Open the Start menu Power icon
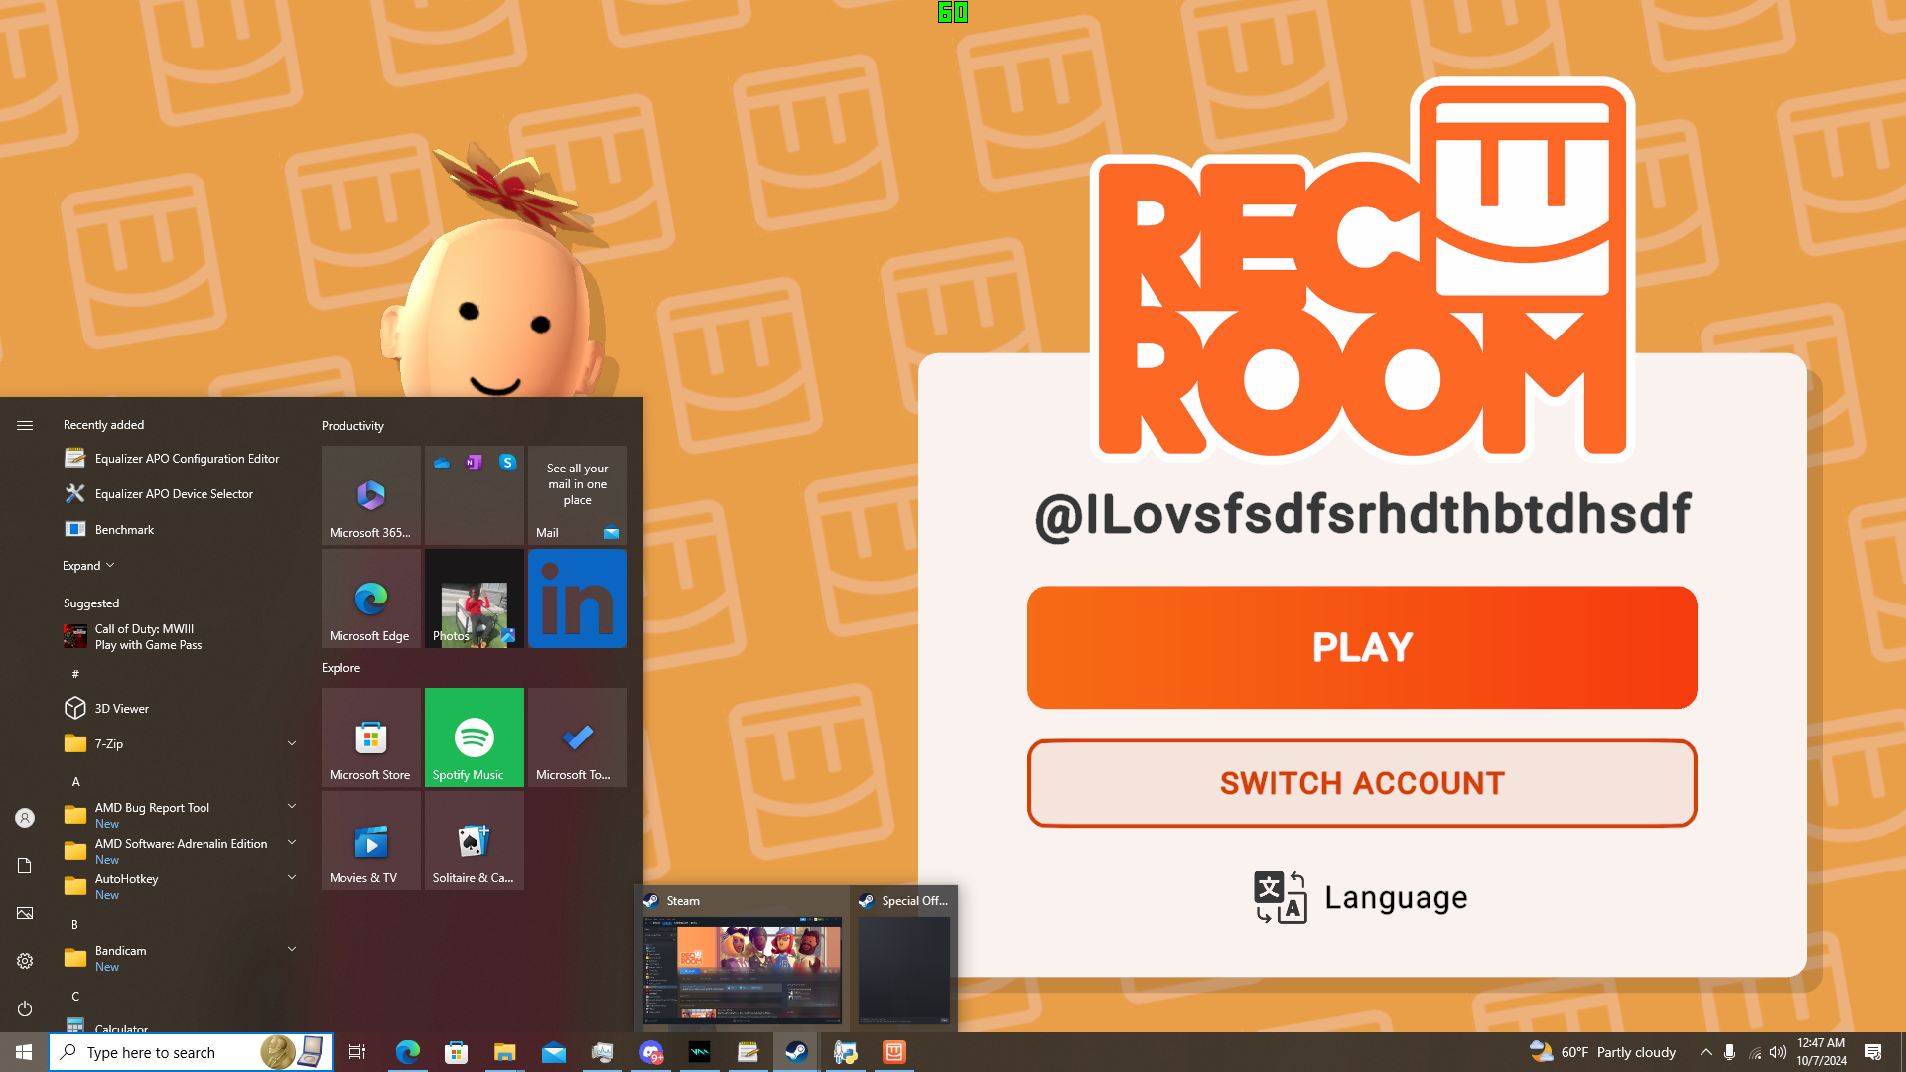 pos(25,1008)
